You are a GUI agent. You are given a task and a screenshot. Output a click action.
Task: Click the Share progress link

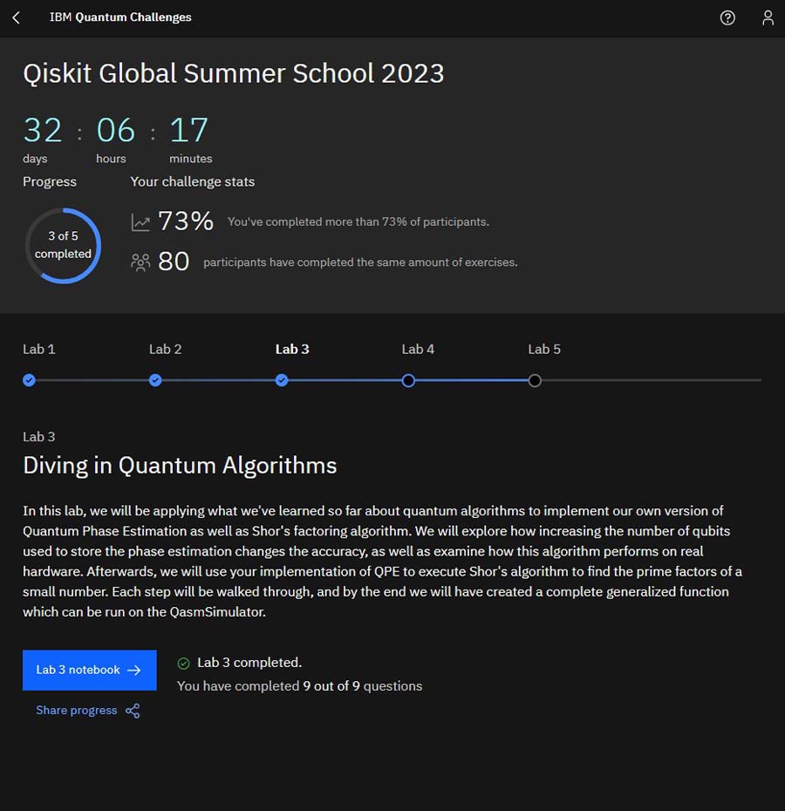point(77,711)
